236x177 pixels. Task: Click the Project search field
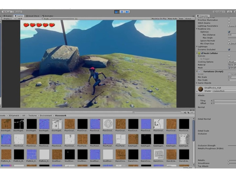(157, 112)
